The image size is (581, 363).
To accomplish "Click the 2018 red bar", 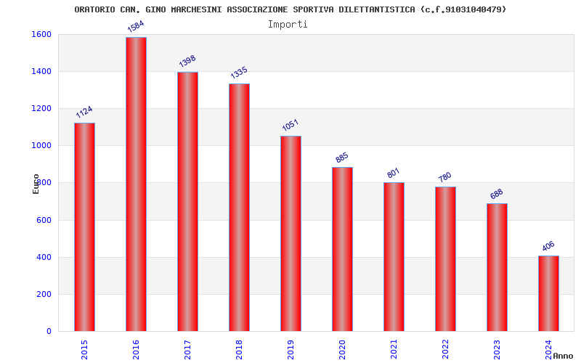I will click(239, 208).
